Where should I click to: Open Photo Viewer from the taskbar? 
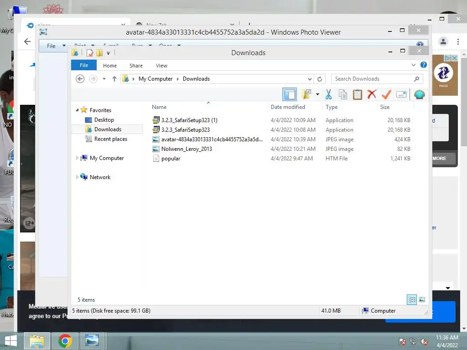(92, 341)
